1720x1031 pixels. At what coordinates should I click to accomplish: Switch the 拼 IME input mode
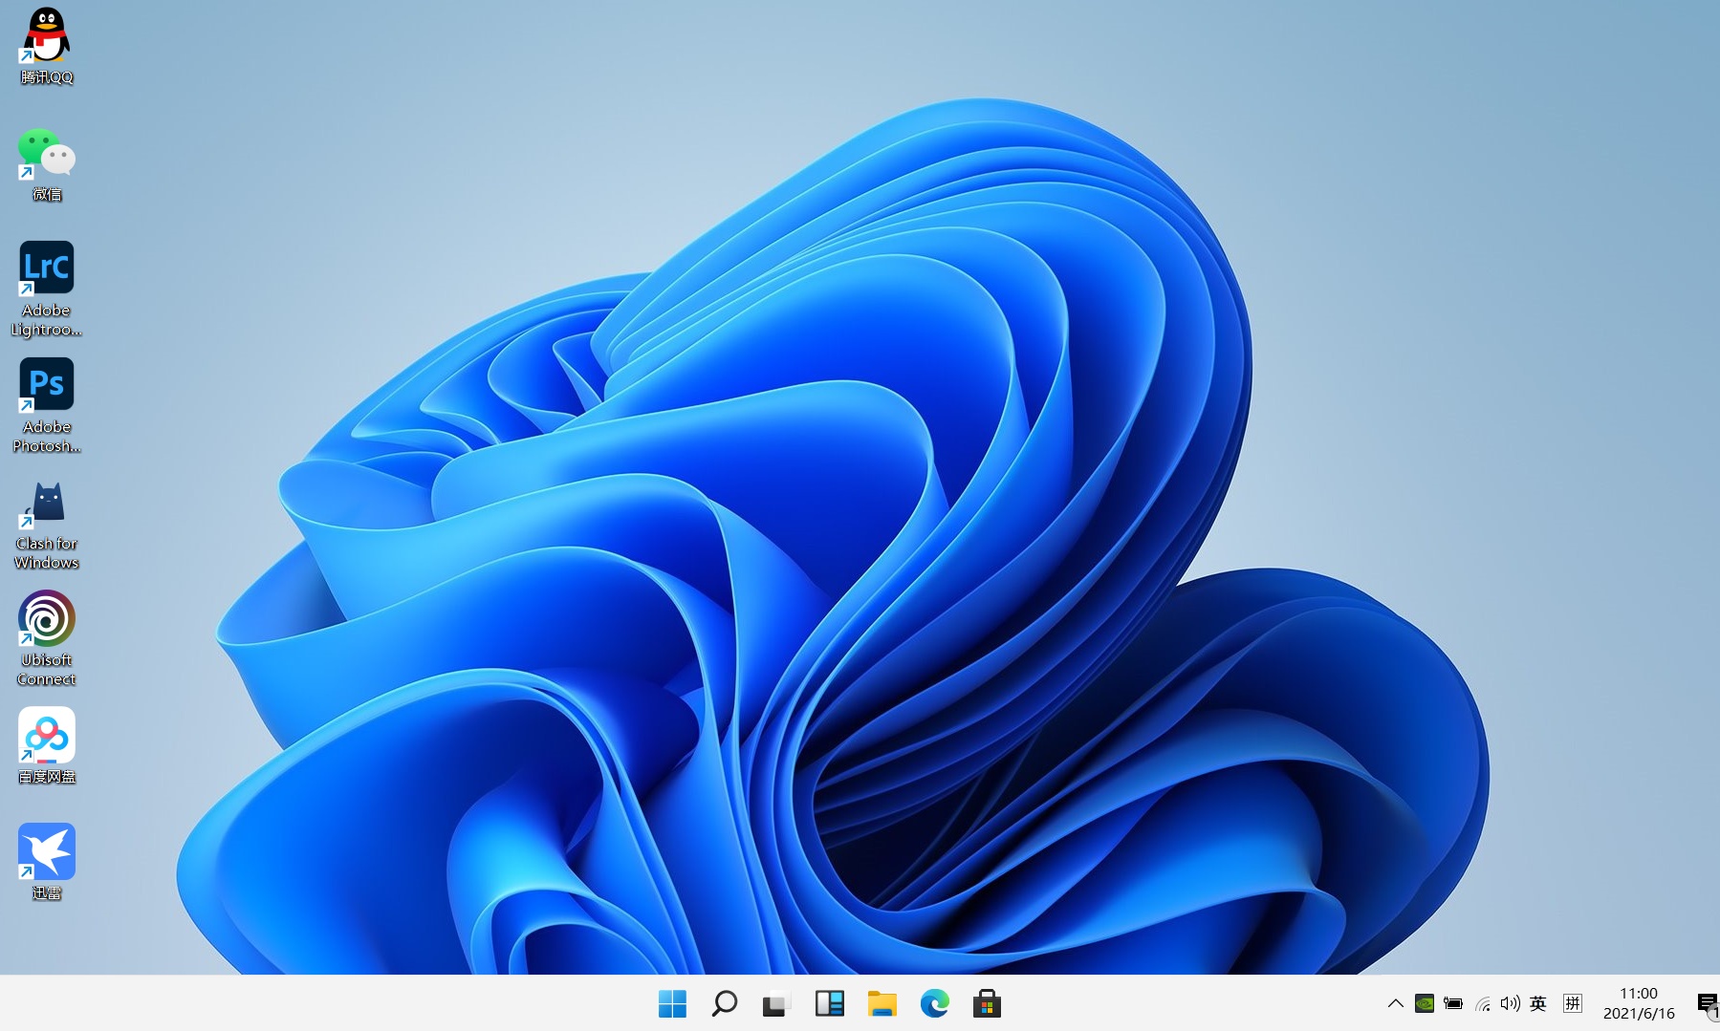coord(1573,1004)
